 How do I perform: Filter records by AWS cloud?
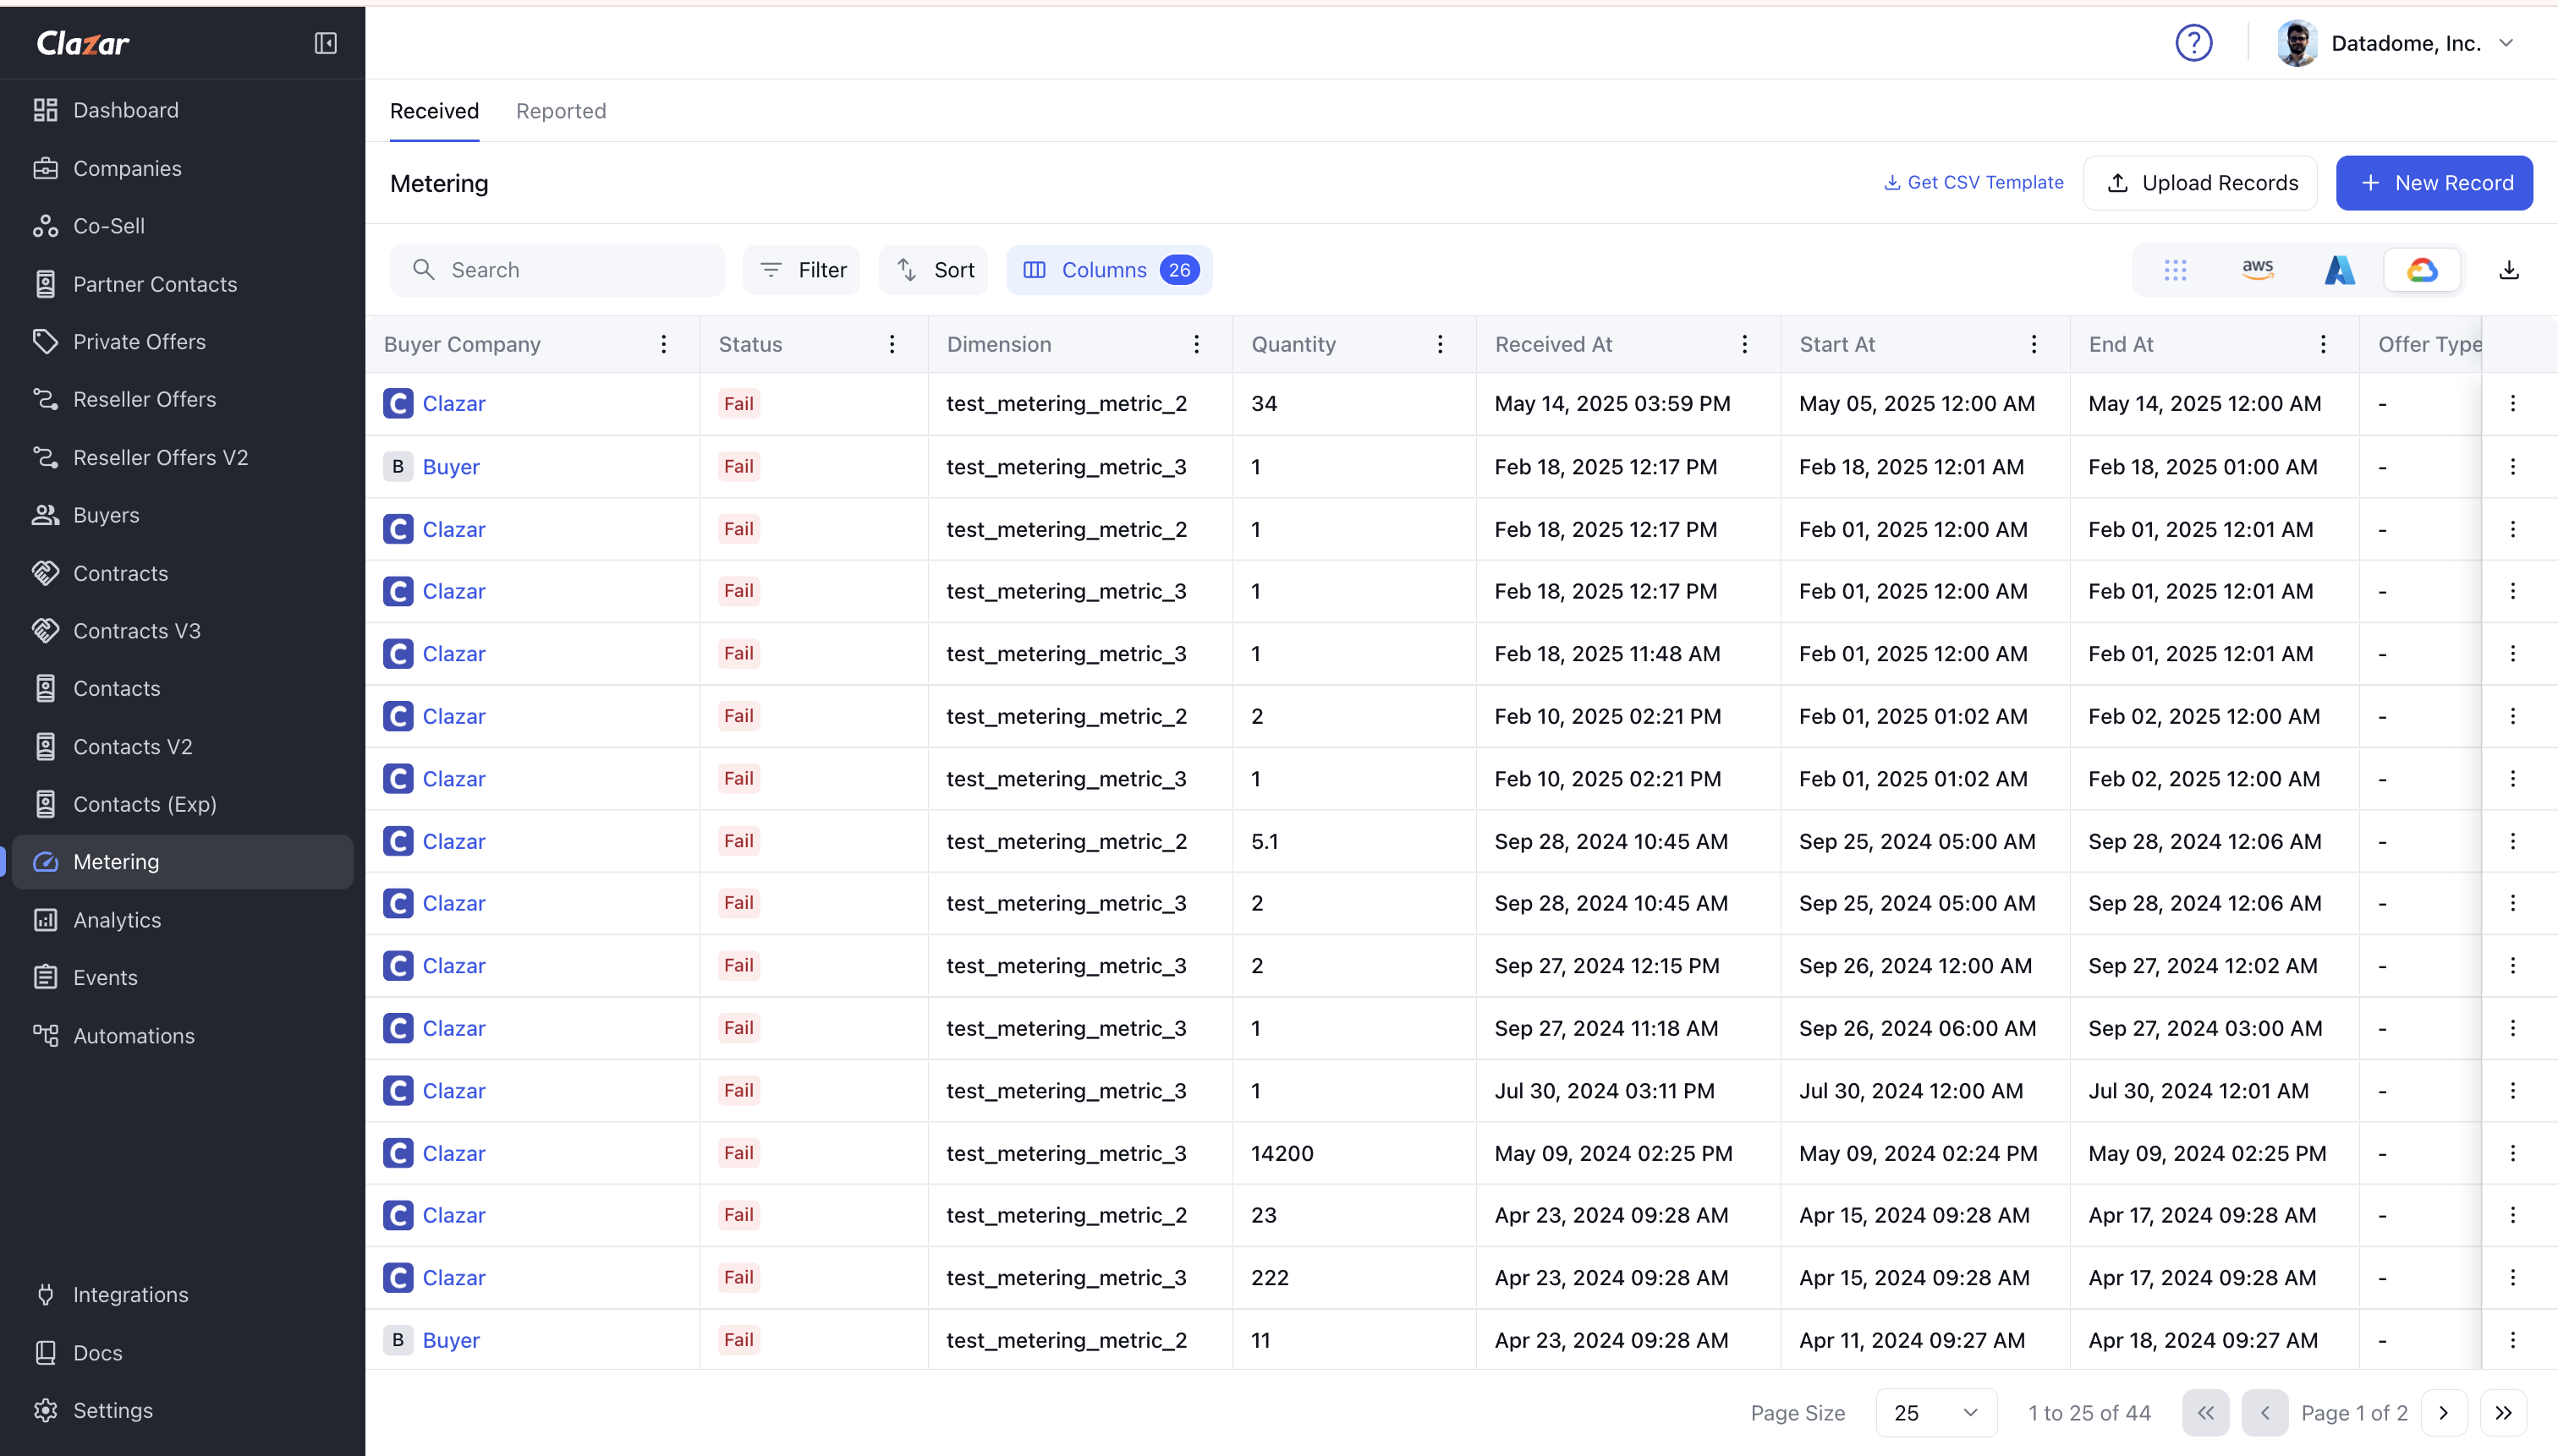click(x=2258, y=270)
